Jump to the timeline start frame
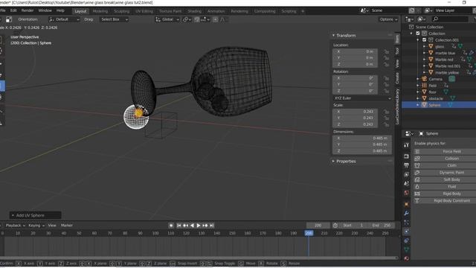476x268 pixels. [178, 225]
